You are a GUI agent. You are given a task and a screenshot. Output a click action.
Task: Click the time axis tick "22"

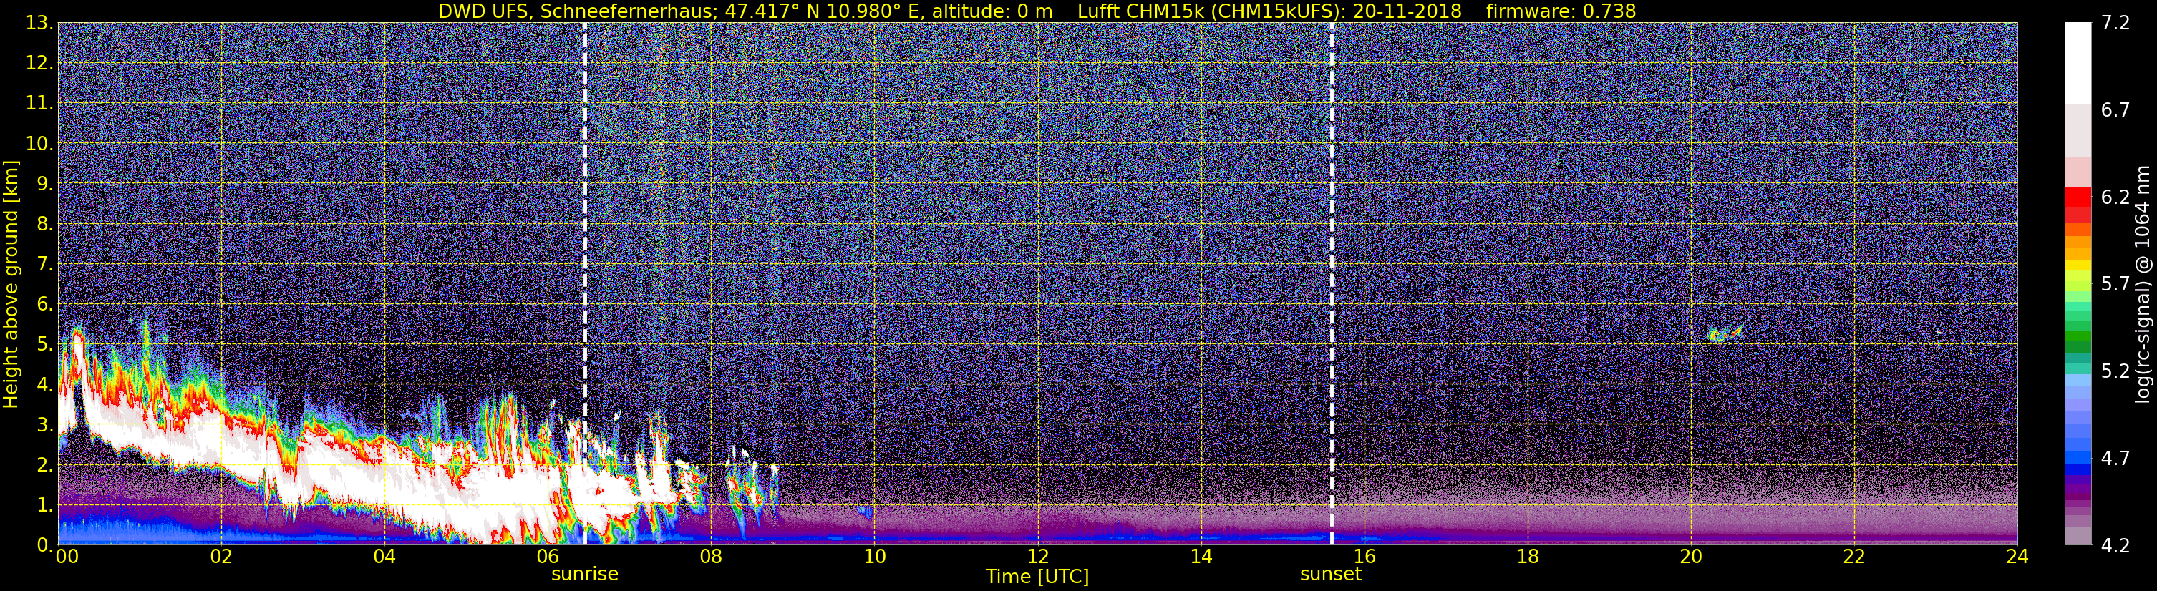point(1854,557)
